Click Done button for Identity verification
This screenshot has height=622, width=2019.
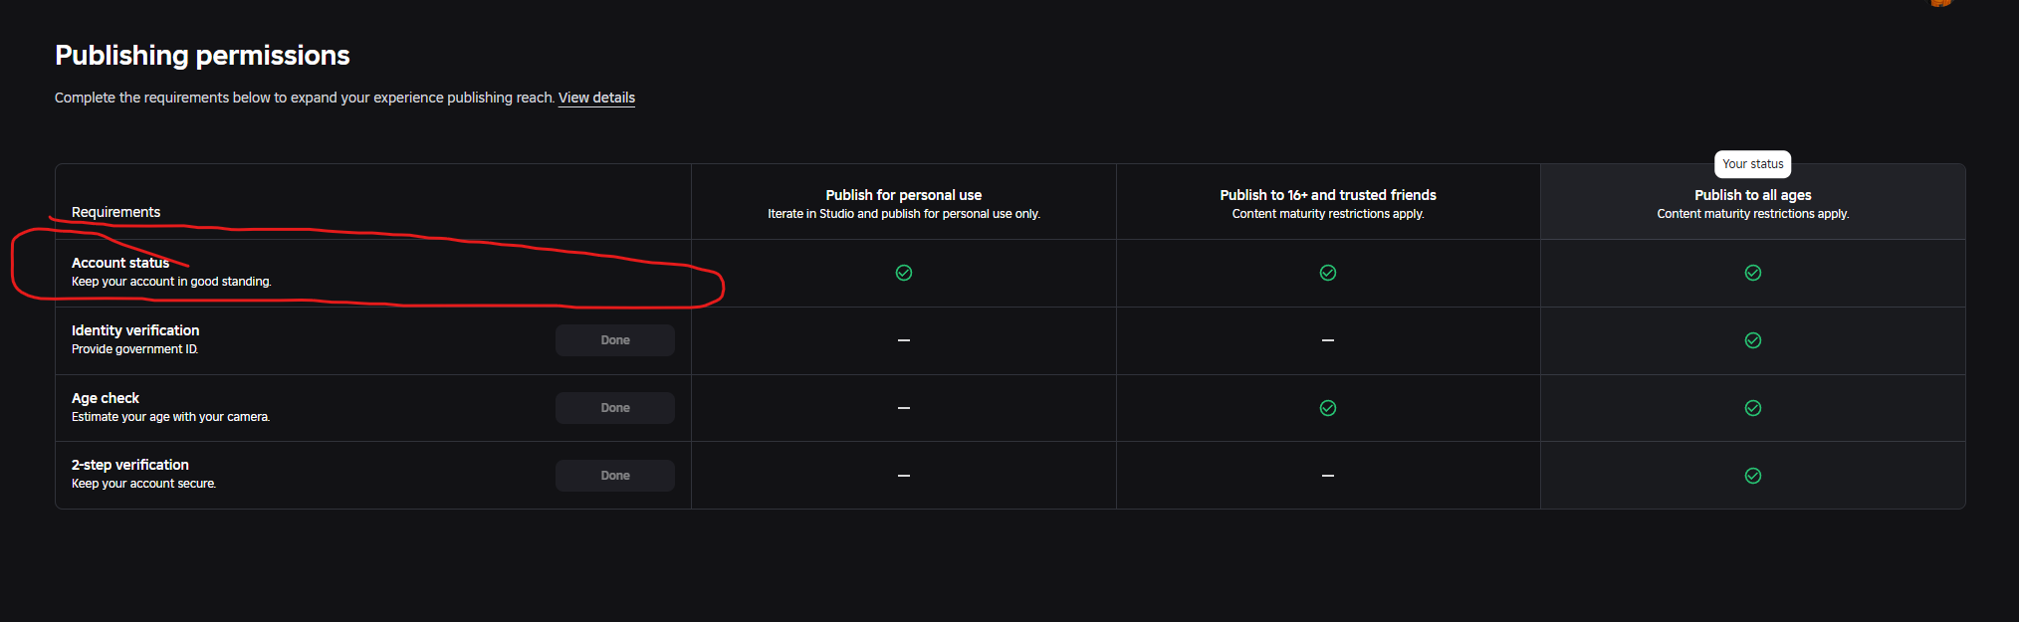[x=615, y=340]
